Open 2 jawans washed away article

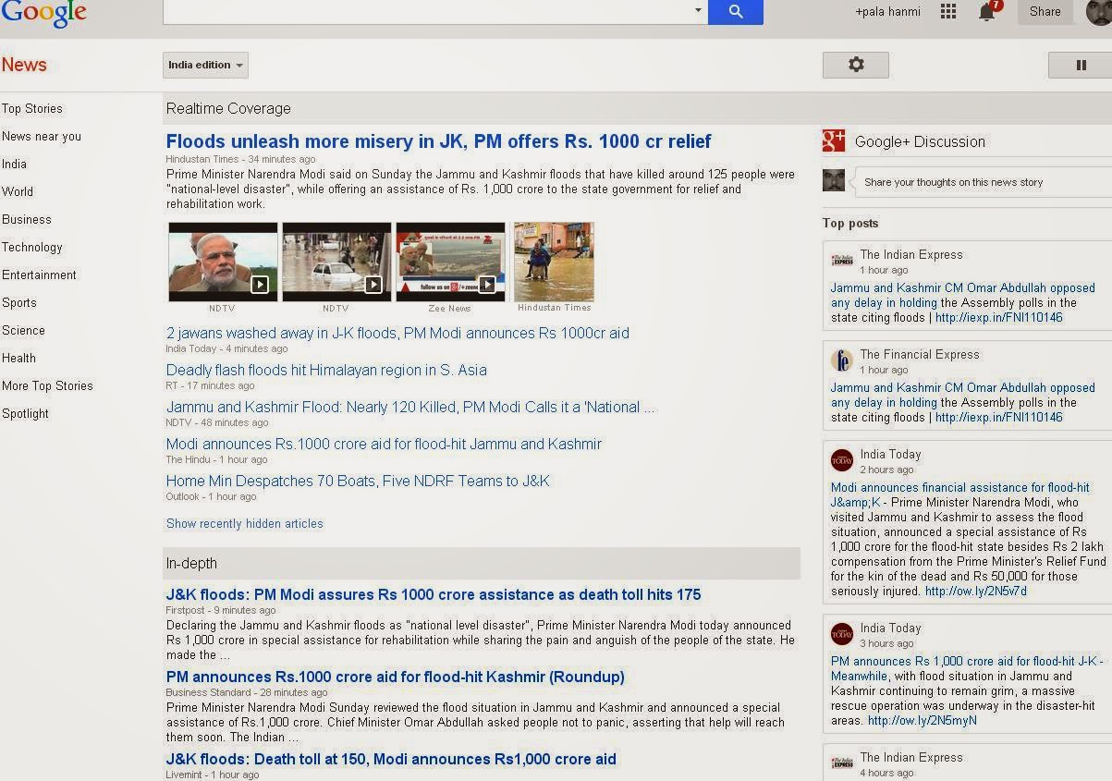(397, 333)
